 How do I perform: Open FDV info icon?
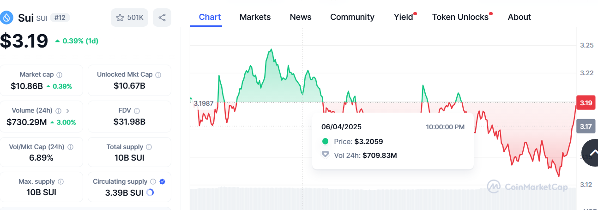pos(137,111)
